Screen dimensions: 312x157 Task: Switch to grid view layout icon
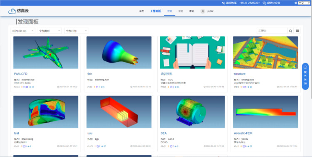(x=297, y=31)
